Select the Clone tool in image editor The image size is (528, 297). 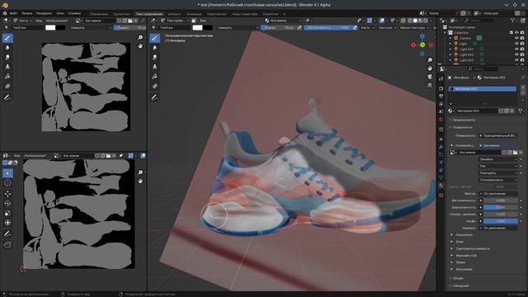coord(7,67)
